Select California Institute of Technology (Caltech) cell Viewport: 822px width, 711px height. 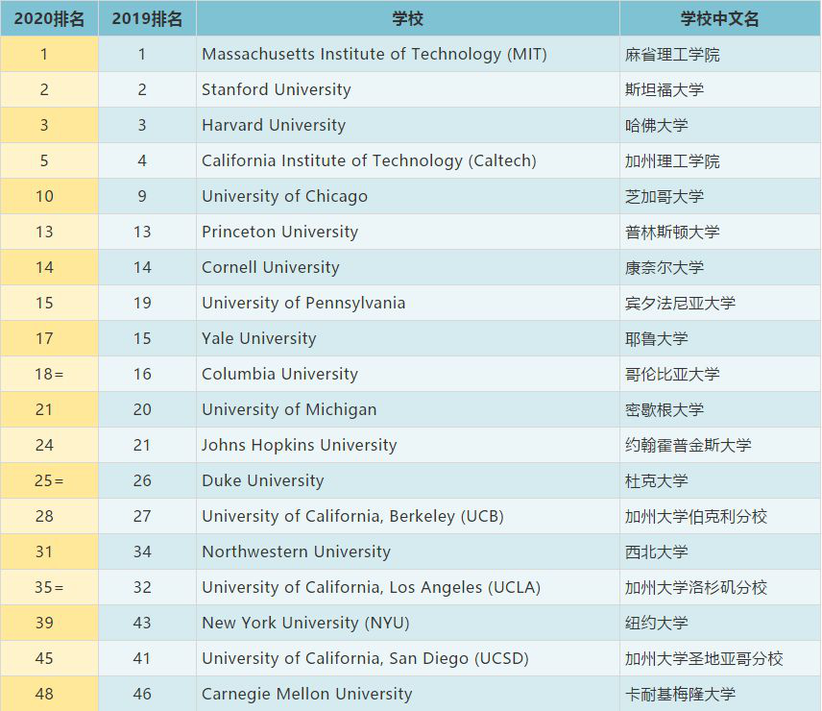tap(408, 160)
